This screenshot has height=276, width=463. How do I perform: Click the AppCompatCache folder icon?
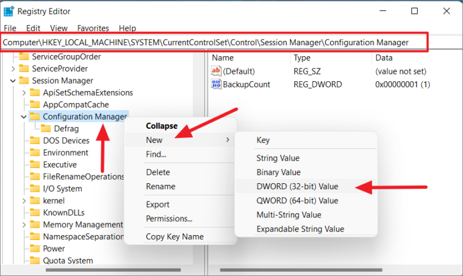35,104
